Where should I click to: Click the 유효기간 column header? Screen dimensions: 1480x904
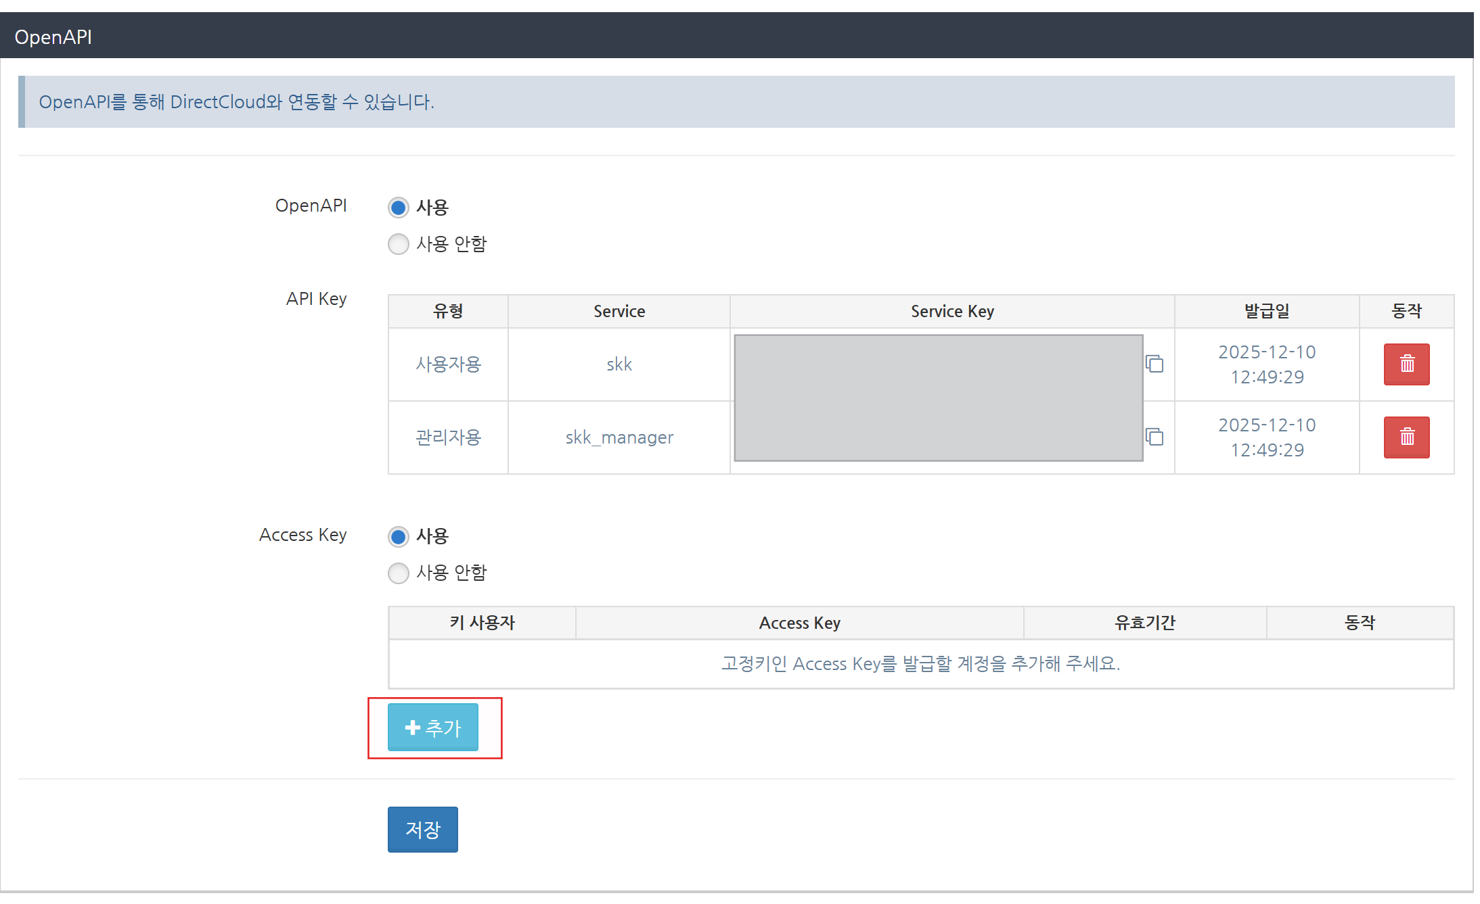point(1144,623)
